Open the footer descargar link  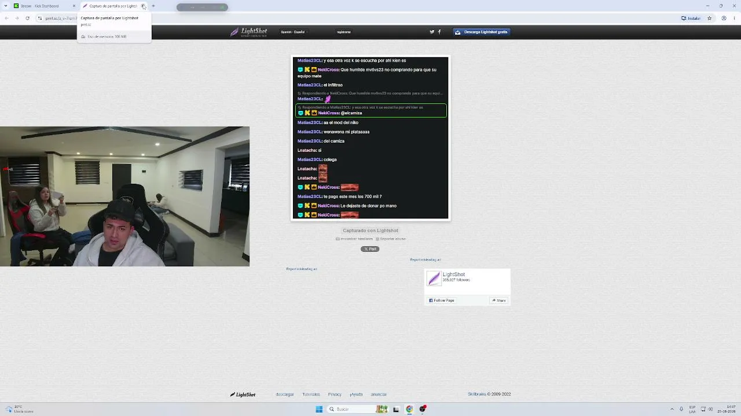click(285, 395)
